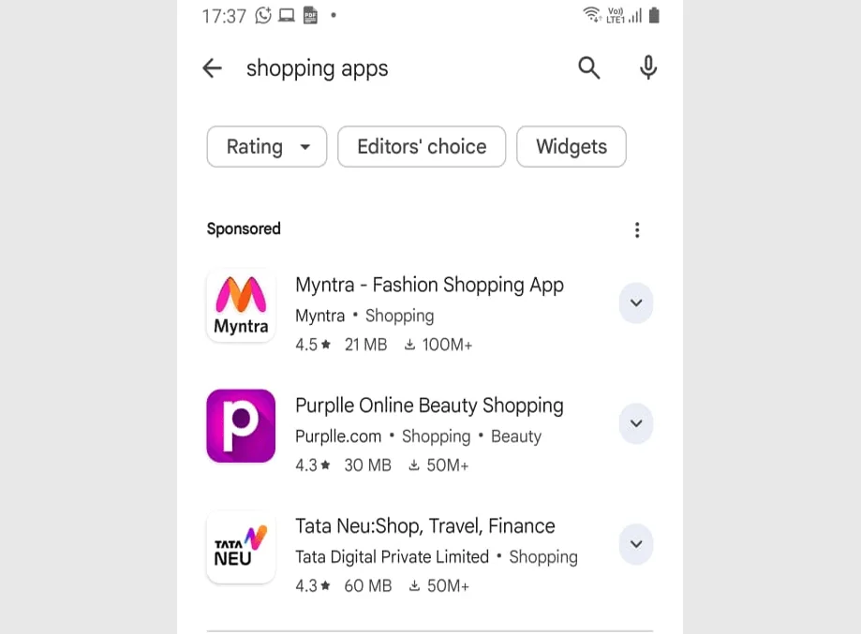This screenshot has width=861, height=634.
Task: Expand details for Purplle listing
Action: (x=636, y=423)
